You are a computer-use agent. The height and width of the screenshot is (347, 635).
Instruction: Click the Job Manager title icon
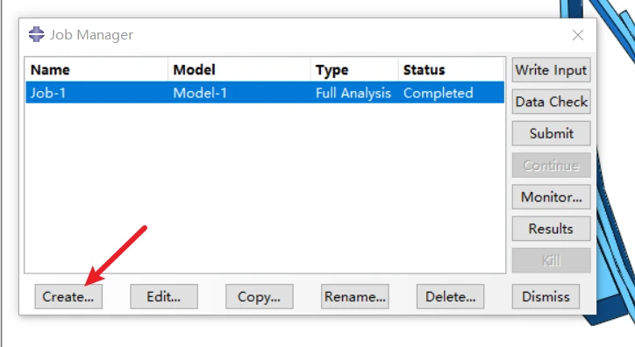[37, 34]
